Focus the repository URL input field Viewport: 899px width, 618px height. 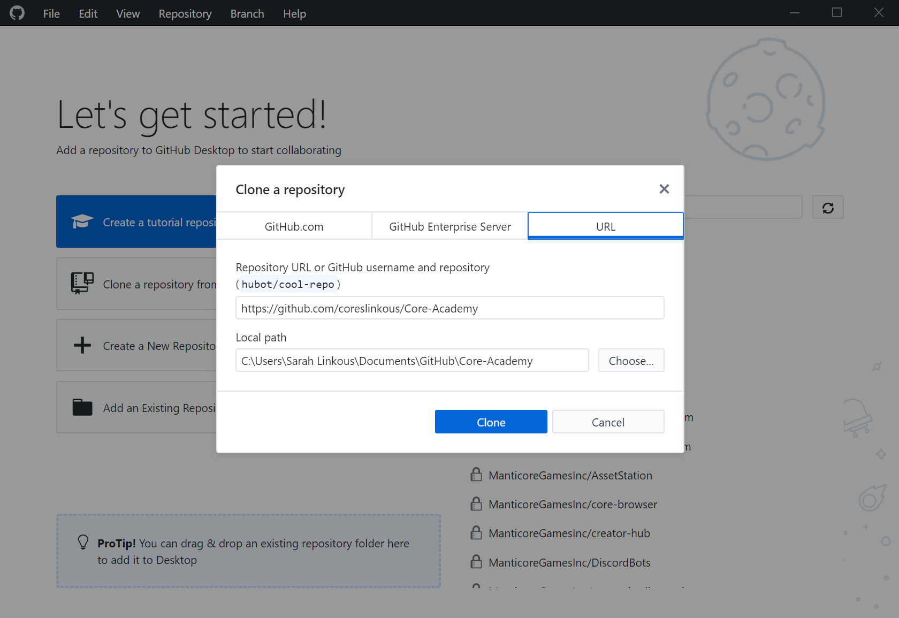click(450, 308)
